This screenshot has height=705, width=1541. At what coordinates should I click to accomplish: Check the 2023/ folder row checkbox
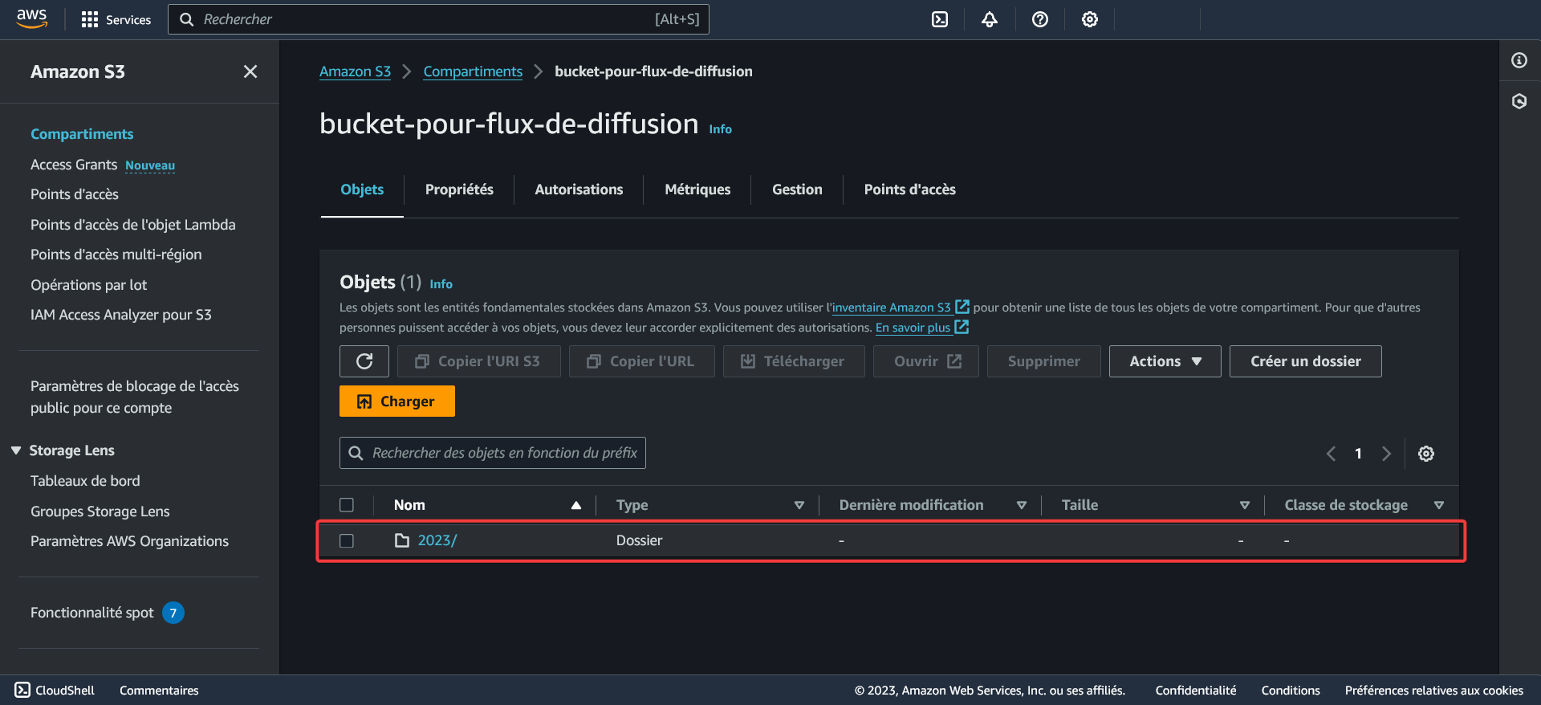[347, 540]
